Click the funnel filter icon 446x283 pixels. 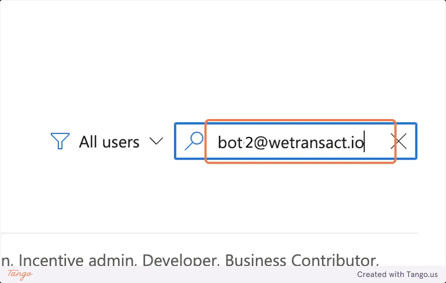pos(60,141)
